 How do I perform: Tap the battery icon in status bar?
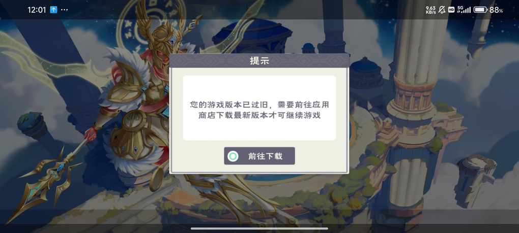click(x=480, y=10)
